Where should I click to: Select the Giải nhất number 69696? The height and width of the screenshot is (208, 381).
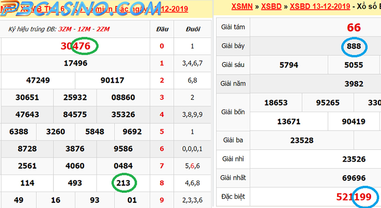(x=354, y=178)
